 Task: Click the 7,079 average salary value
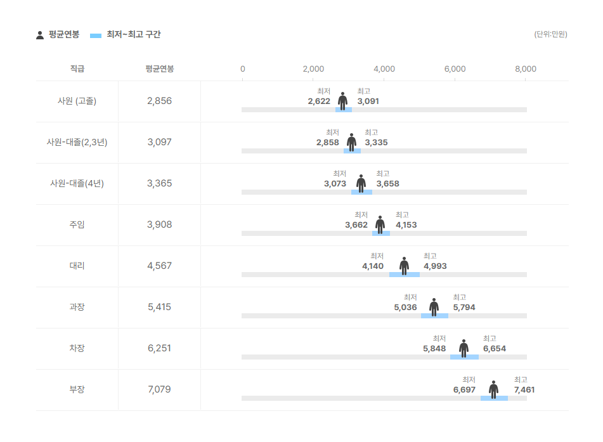[159, 389]
